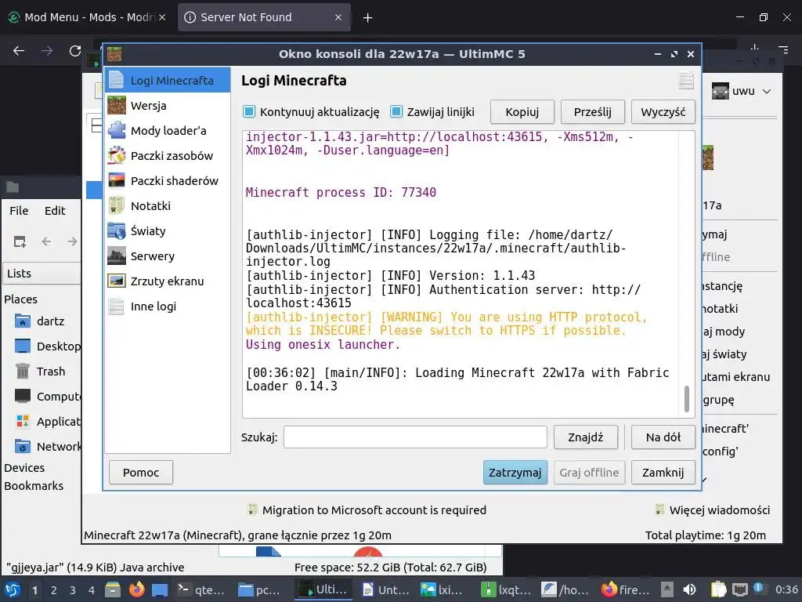Open Mody loader'a puzzle piece icon

pos(117,131)
